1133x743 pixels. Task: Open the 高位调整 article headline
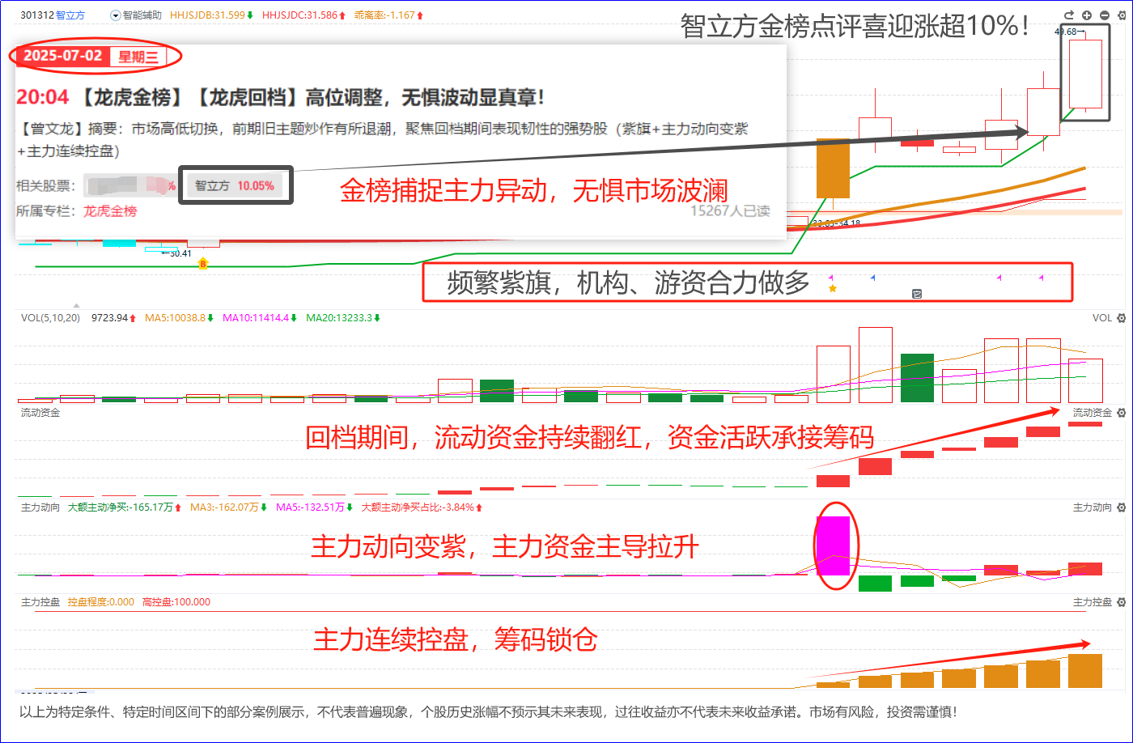[312, 98]
